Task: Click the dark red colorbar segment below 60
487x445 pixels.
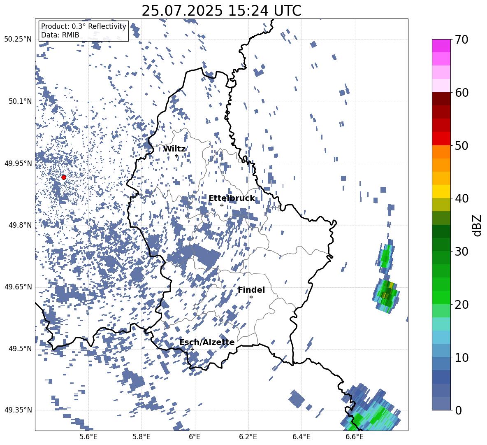Action: [x=441, y=99]
